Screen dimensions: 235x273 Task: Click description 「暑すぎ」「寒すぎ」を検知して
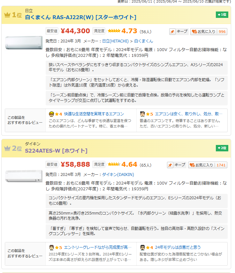pos(136,231)
